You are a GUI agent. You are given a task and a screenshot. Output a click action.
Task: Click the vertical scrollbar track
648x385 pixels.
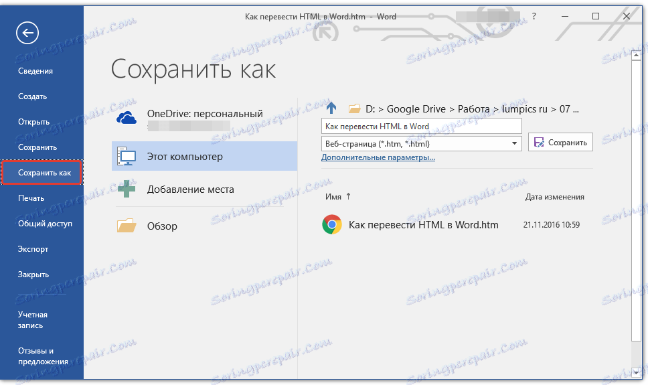pos(636,214)
